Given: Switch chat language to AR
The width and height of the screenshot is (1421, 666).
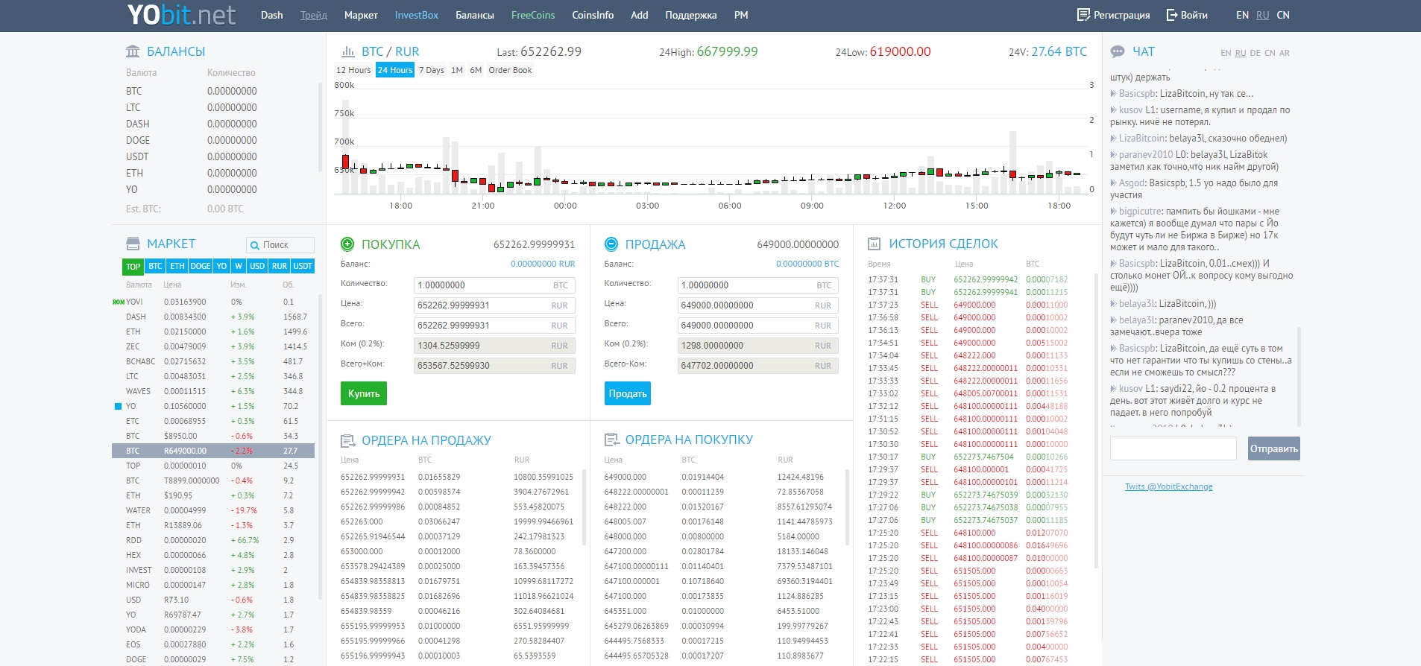Looking at the screenshot, I should point(1285,53).
